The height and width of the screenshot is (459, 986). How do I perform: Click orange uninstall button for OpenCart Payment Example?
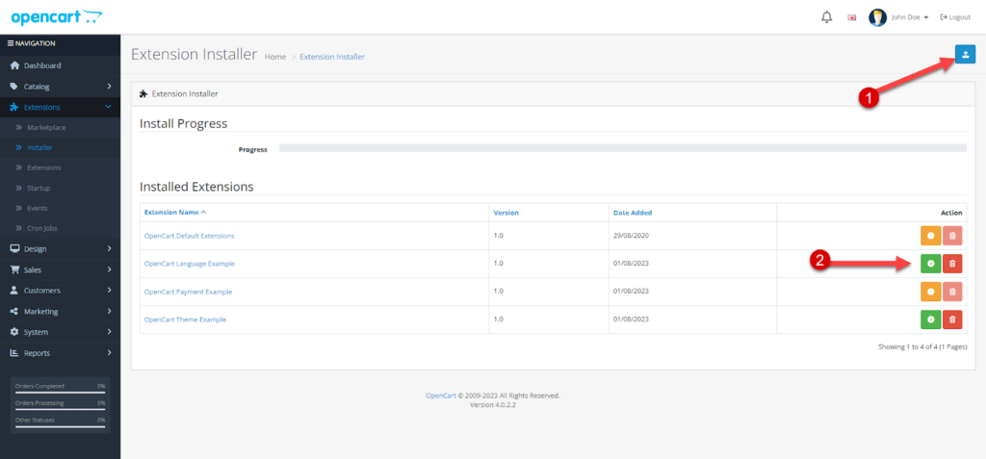point(930,292)
